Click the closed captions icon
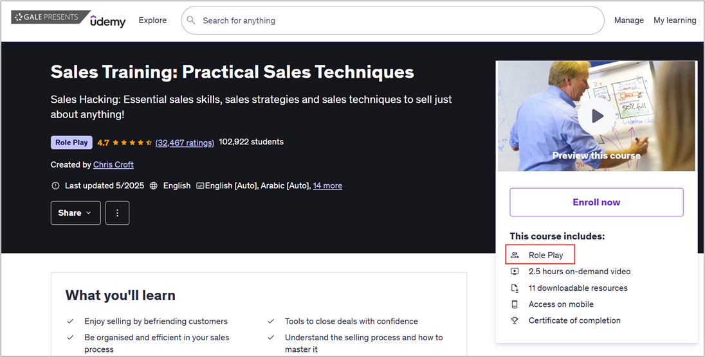Screen dimensions: 705x357 [x=200, y=186]
